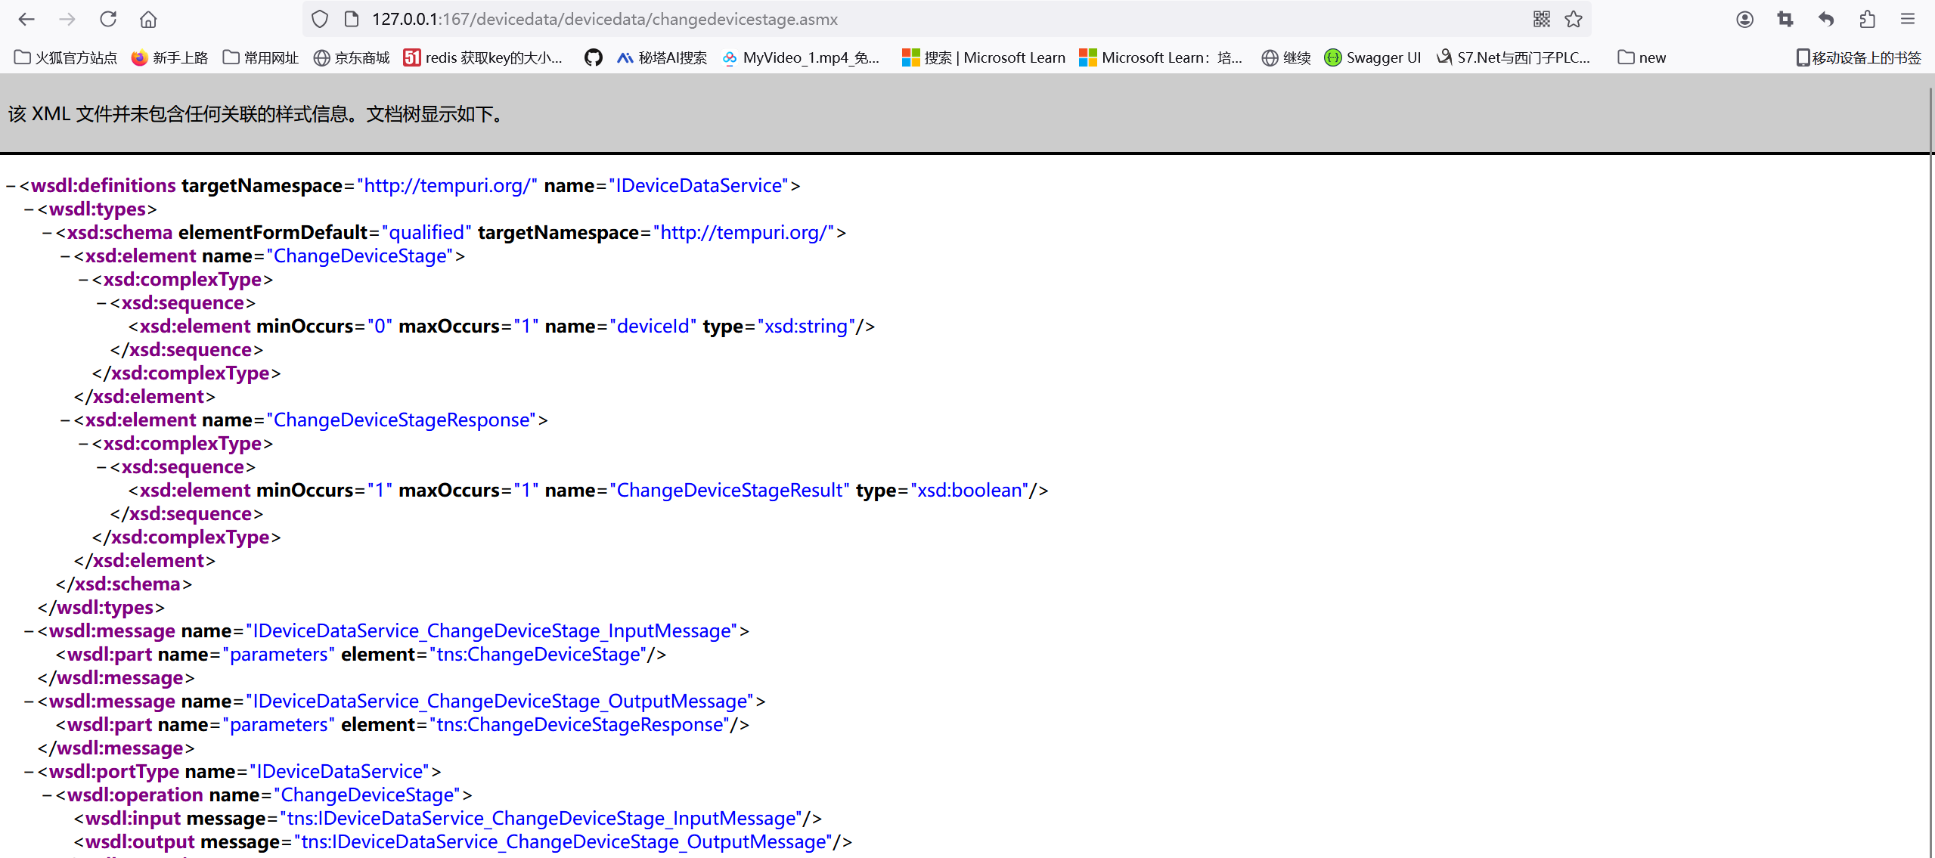Click the wsdl:input message line

pos(448,819)
